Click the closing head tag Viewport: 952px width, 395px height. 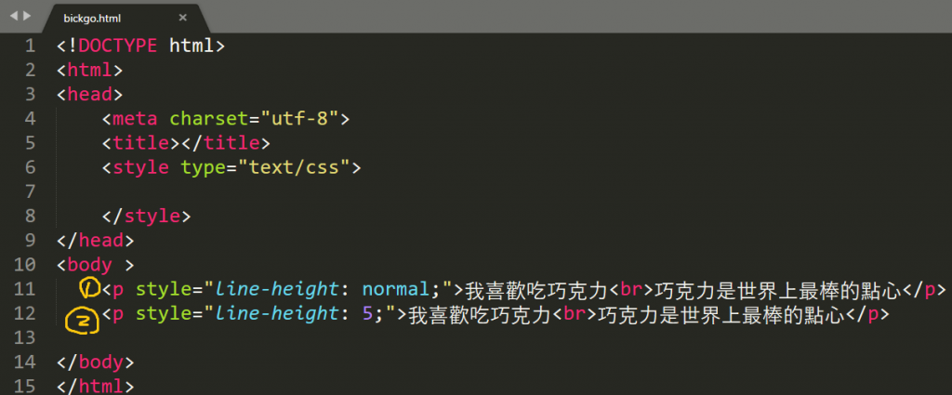point(96,241)
